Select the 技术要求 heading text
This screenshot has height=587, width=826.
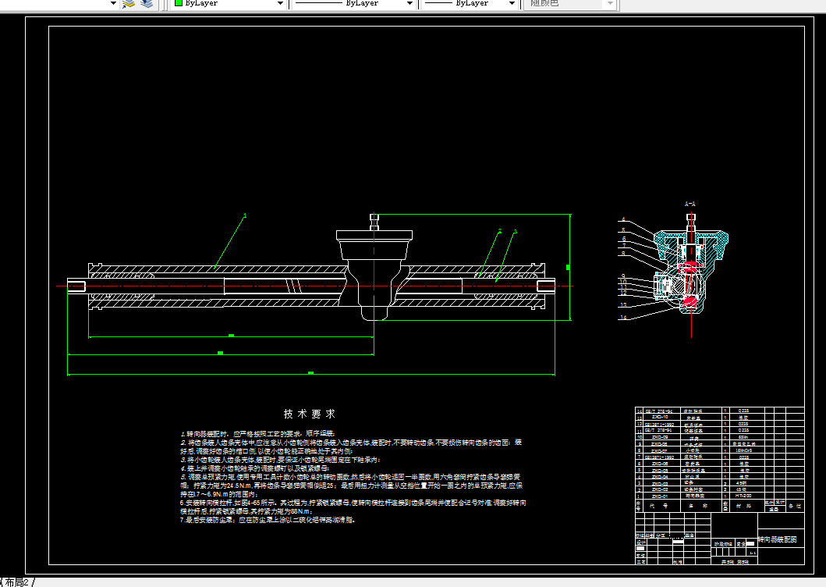(x=310, y=414)
